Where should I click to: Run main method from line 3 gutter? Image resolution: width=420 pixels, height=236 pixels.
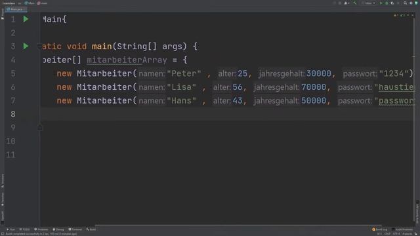pyautogui.click(x=26, y=47)
